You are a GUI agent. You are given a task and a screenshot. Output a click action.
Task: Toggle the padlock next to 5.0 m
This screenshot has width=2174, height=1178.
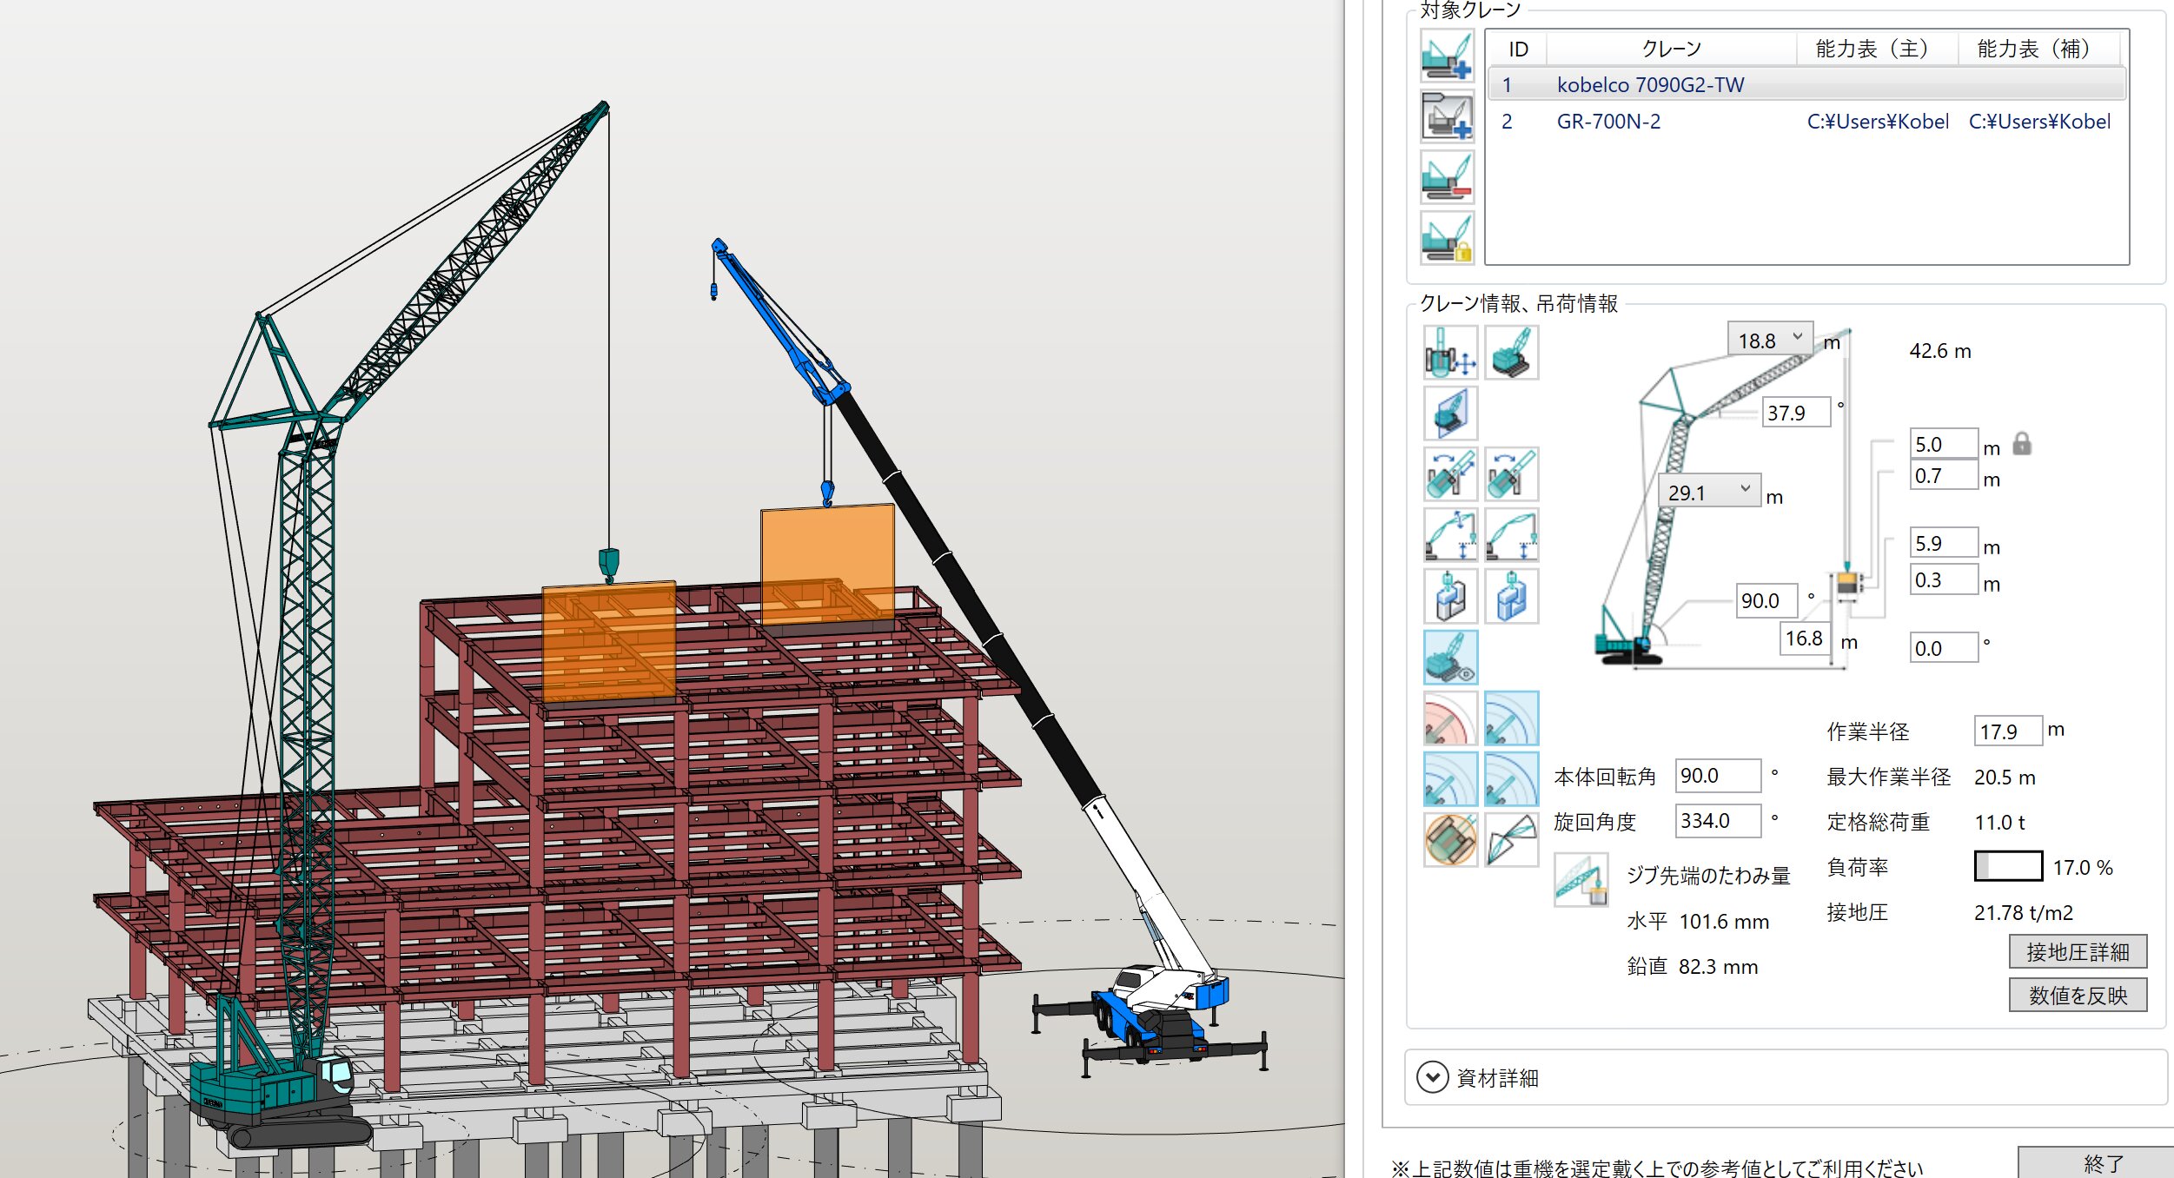[x=2022, y=444]
